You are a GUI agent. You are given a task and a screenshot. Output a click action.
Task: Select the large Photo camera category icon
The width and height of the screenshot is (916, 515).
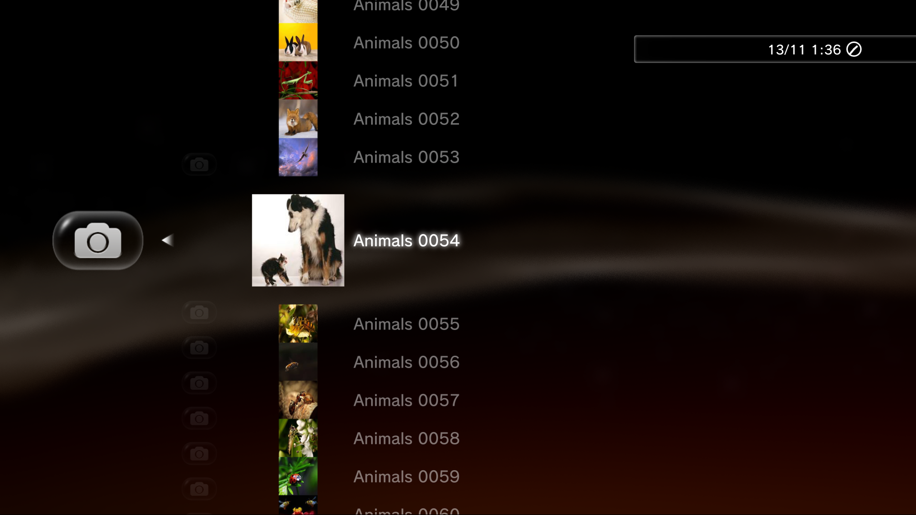98,240
